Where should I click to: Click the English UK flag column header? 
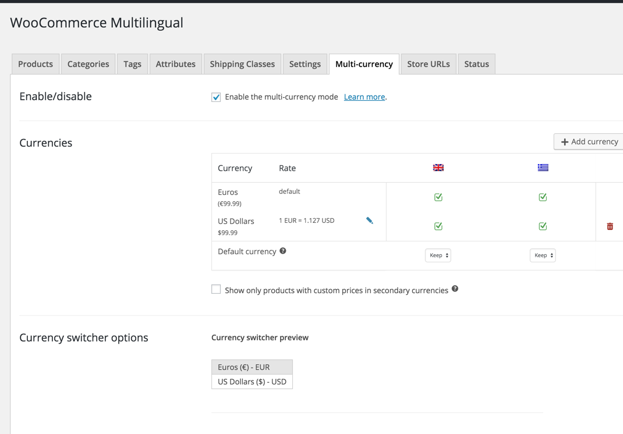pos(438,168)
